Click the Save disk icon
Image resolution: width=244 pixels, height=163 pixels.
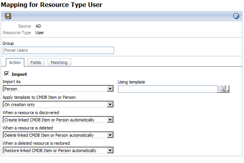pyautogui.click(x=8, y=16)
